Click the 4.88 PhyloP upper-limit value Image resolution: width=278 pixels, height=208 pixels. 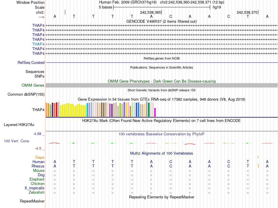pyautogui.click(x=37, y=134)
